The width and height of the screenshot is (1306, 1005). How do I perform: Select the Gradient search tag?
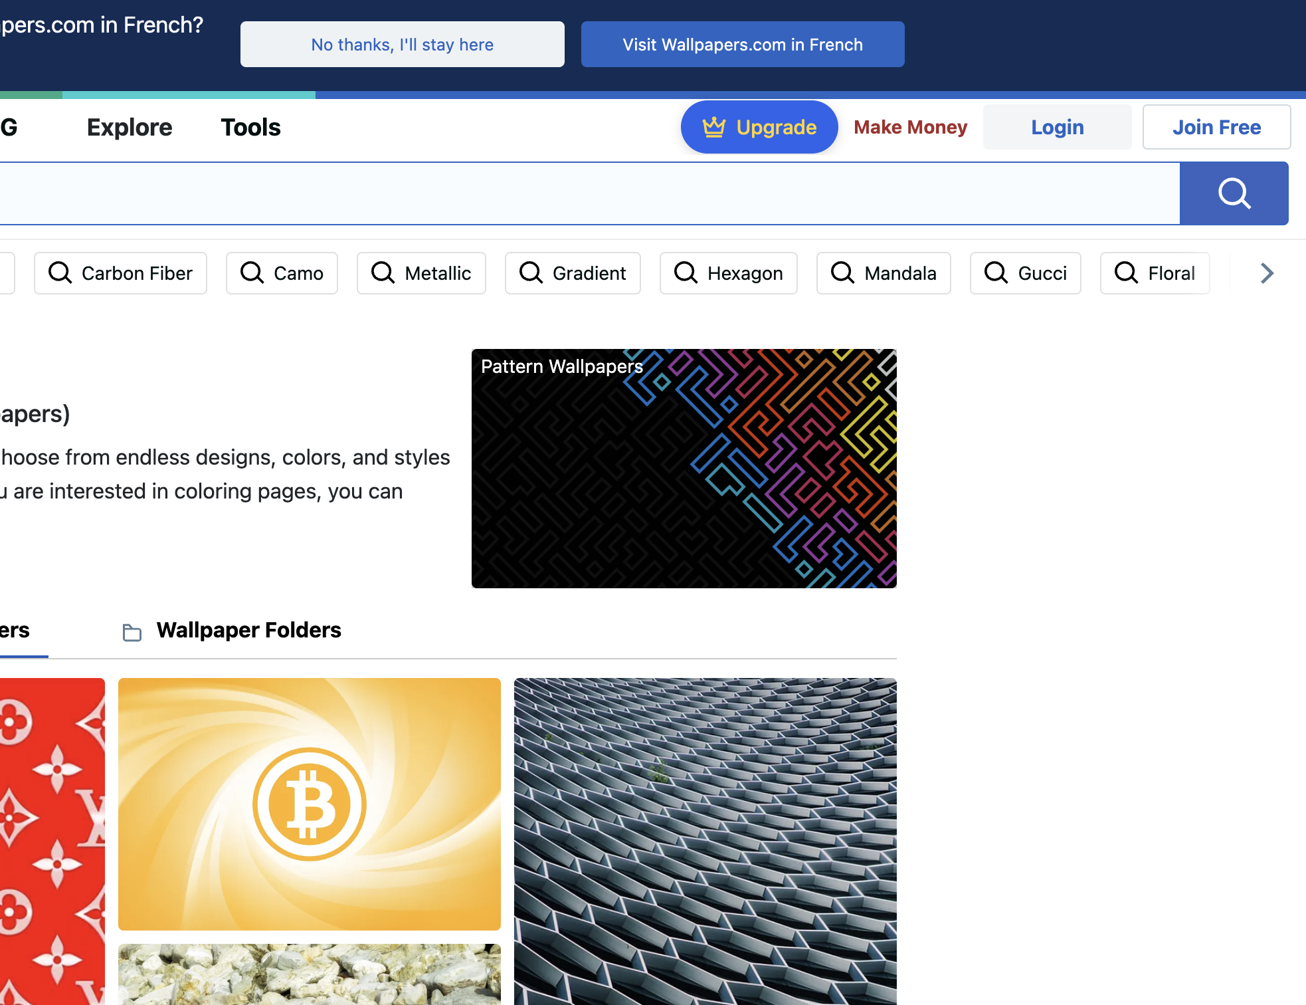pyautogui.click(x=573, y=273)
